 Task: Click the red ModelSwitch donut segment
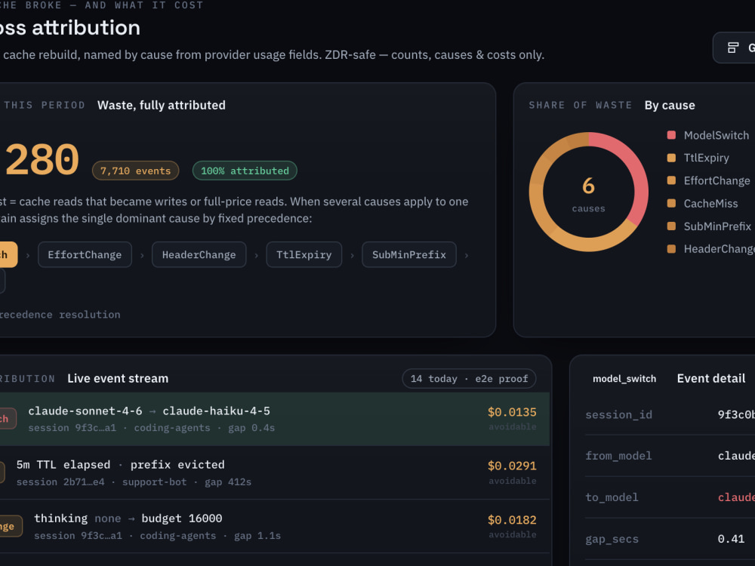634,171
